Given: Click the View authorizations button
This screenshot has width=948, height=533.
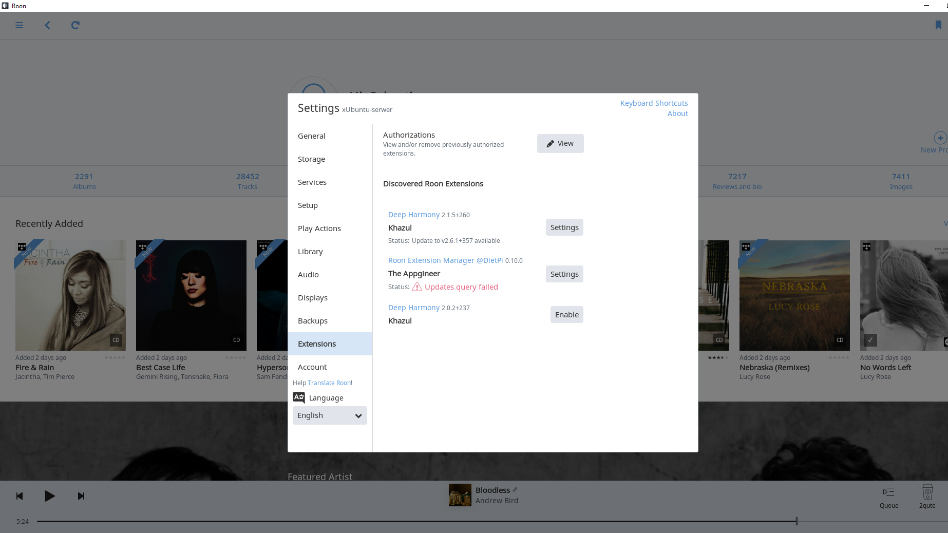Looking at the screenshot, I should pos(560,144).
